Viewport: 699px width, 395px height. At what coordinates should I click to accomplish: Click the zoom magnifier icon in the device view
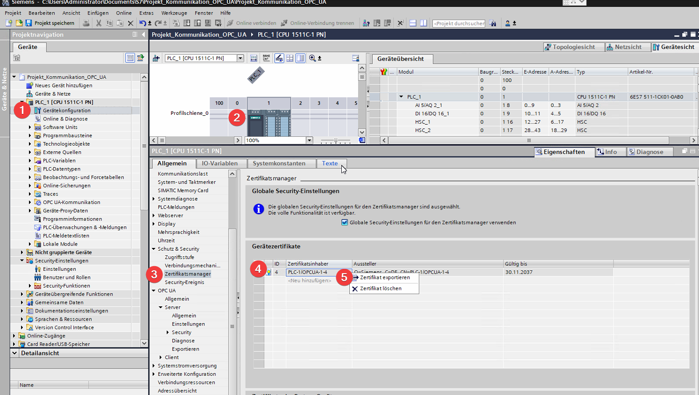click(x=312, y=58)
